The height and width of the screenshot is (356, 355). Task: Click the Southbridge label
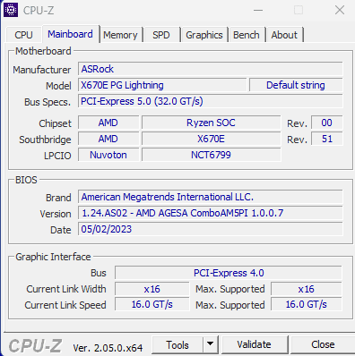click(x=45, y=140)
